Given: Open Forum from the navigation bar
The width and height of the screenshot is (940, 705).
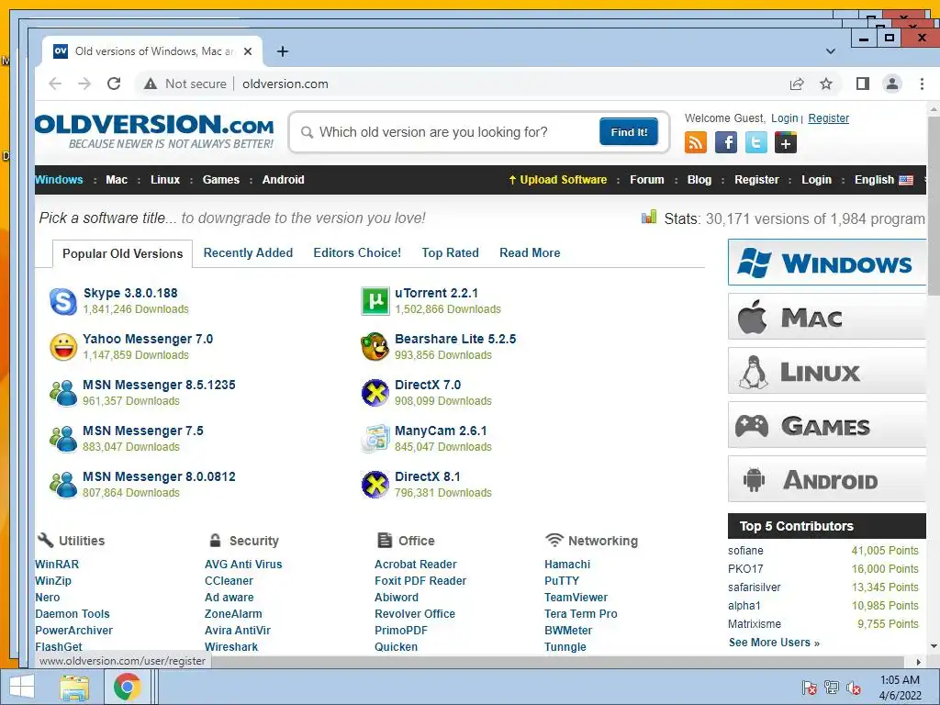Looking at the screenshot, I should [647, 180].
